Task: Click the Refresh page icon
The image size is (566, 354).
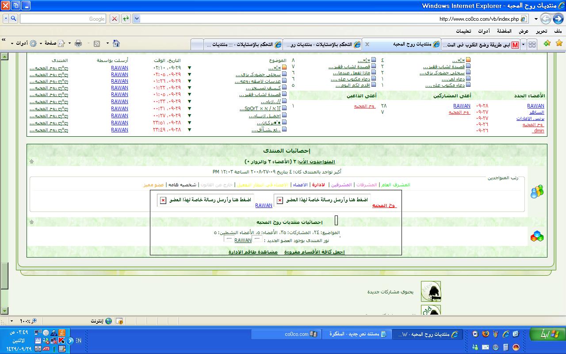Action: 126,19
